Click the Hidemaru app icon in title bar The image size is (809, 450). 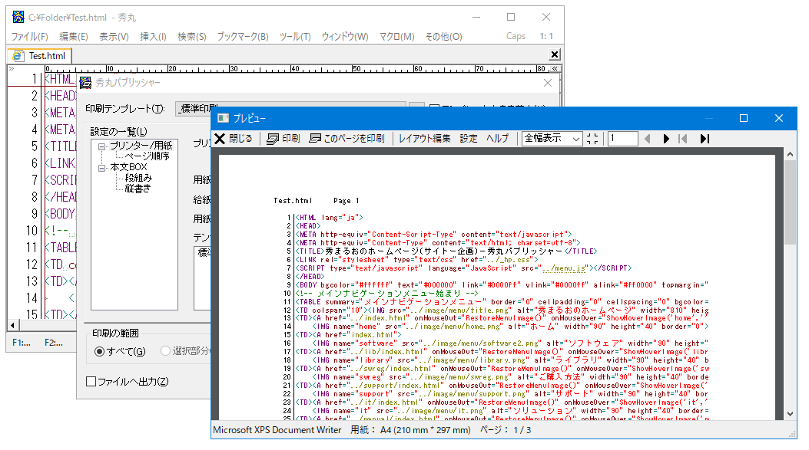[x=18, y=17]
